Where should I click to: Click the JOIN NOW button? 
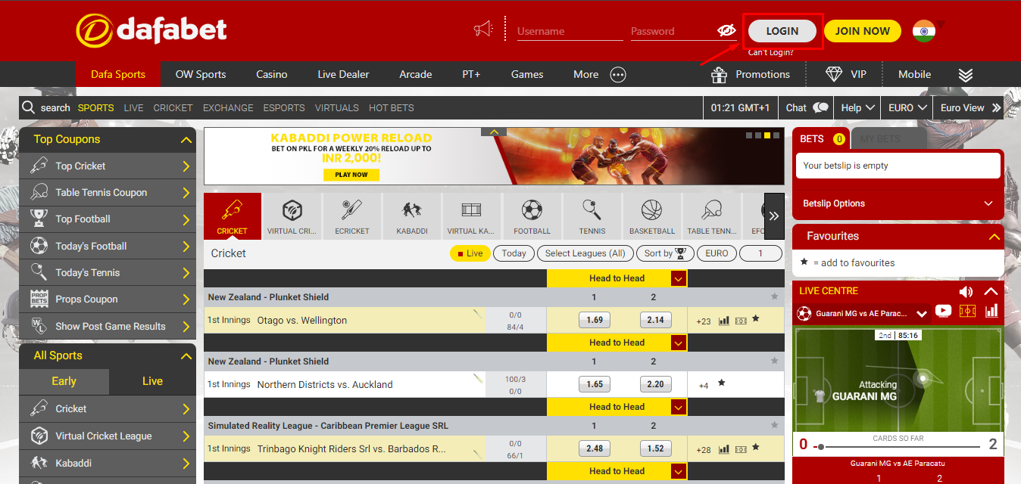pos(862,31)
